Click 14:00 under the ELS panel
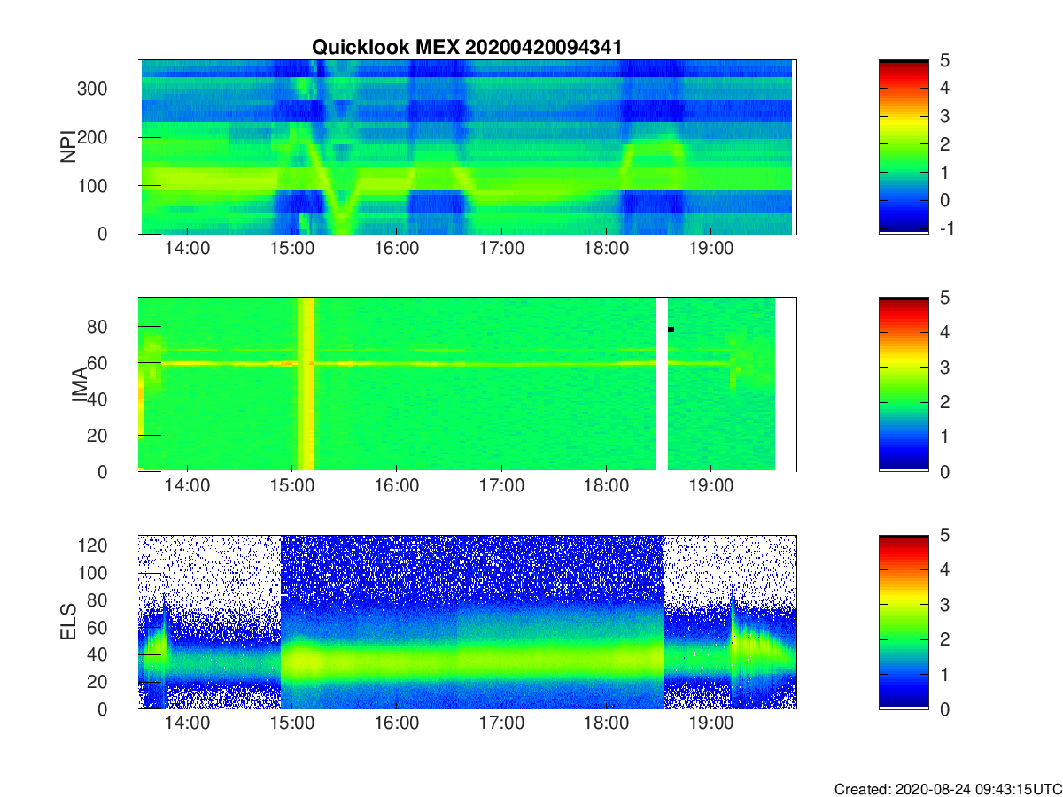The width and height of the screenshot is (1063, 797). (x=187, y=723)
